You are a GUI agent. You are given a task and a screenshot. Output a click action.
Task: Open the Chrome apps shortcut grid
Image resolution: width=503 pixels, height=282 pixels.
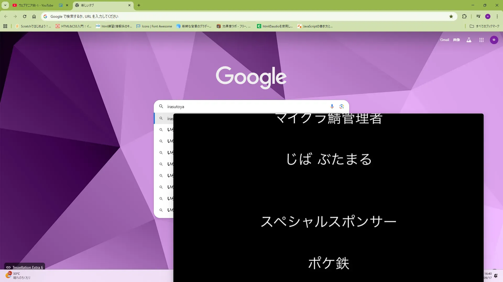click(5, 26)
